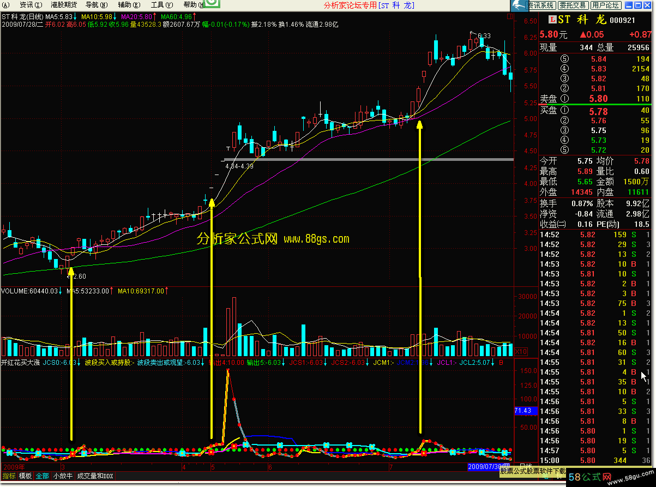The image size is (656, 487).
Task: Click the 波段买入或持股 indicator label
Action: 108,362
